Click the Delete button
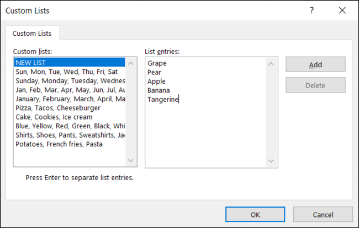 point(315,85)
